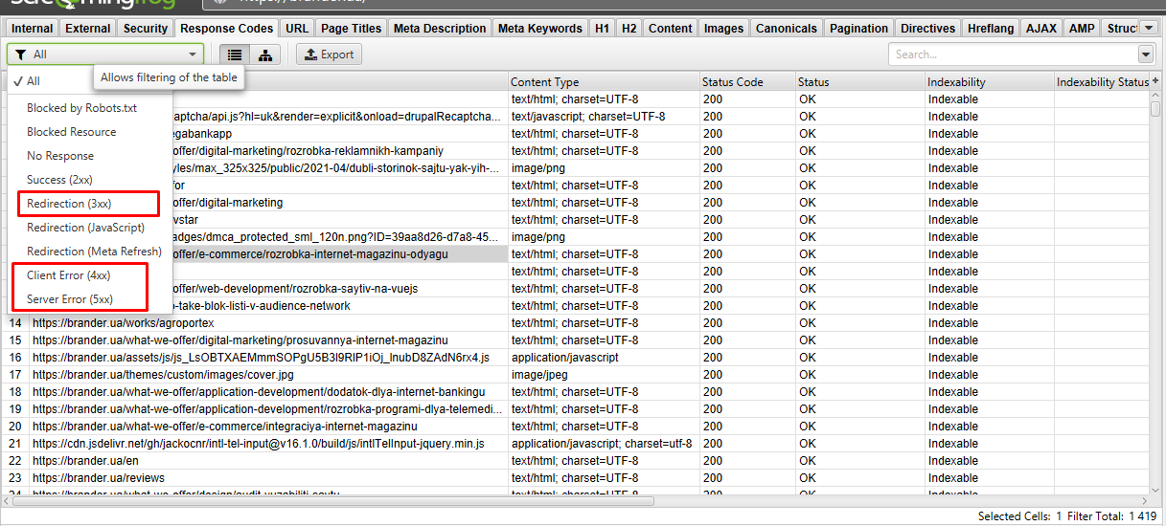Switch to list view mode icon
The image size is (1166, 526).
click(x=235, y=55)
